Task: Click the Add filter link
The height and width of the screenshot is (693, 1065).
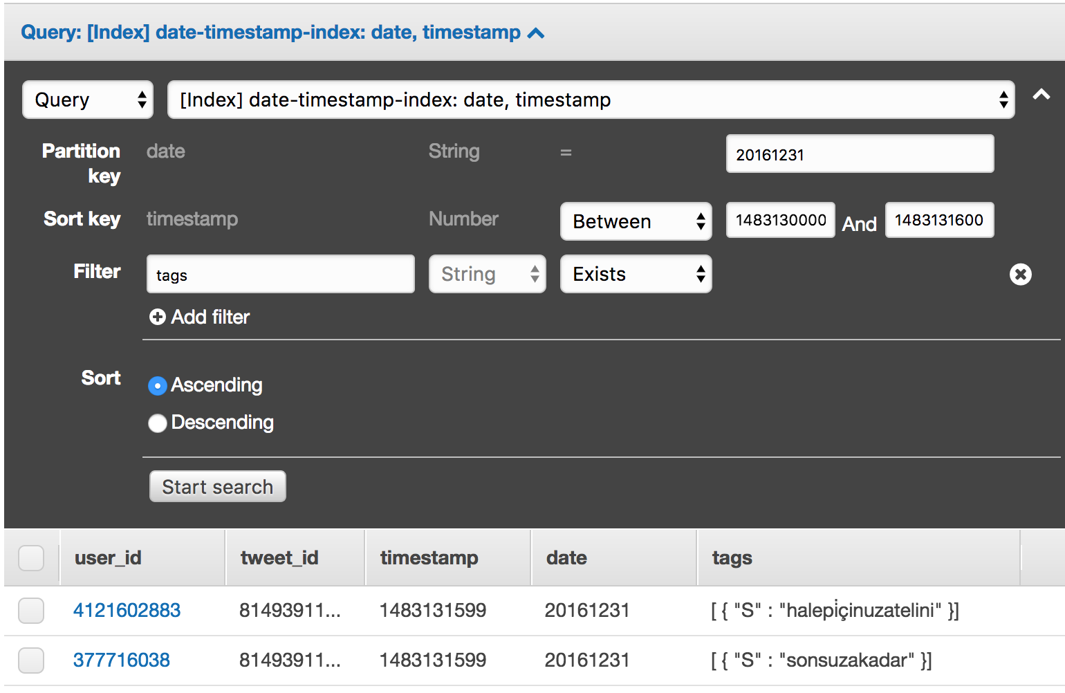Action: click(210, 317)
